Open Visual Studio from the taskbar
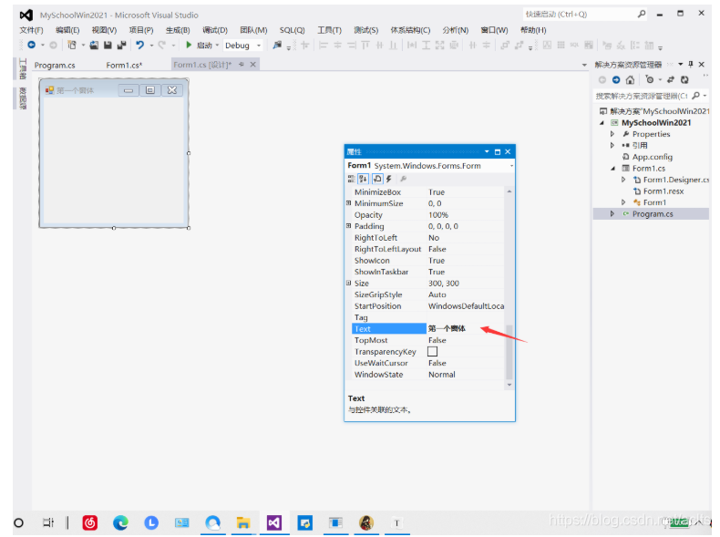Viewport: 720px width, 537px height. tap(274, 522)
